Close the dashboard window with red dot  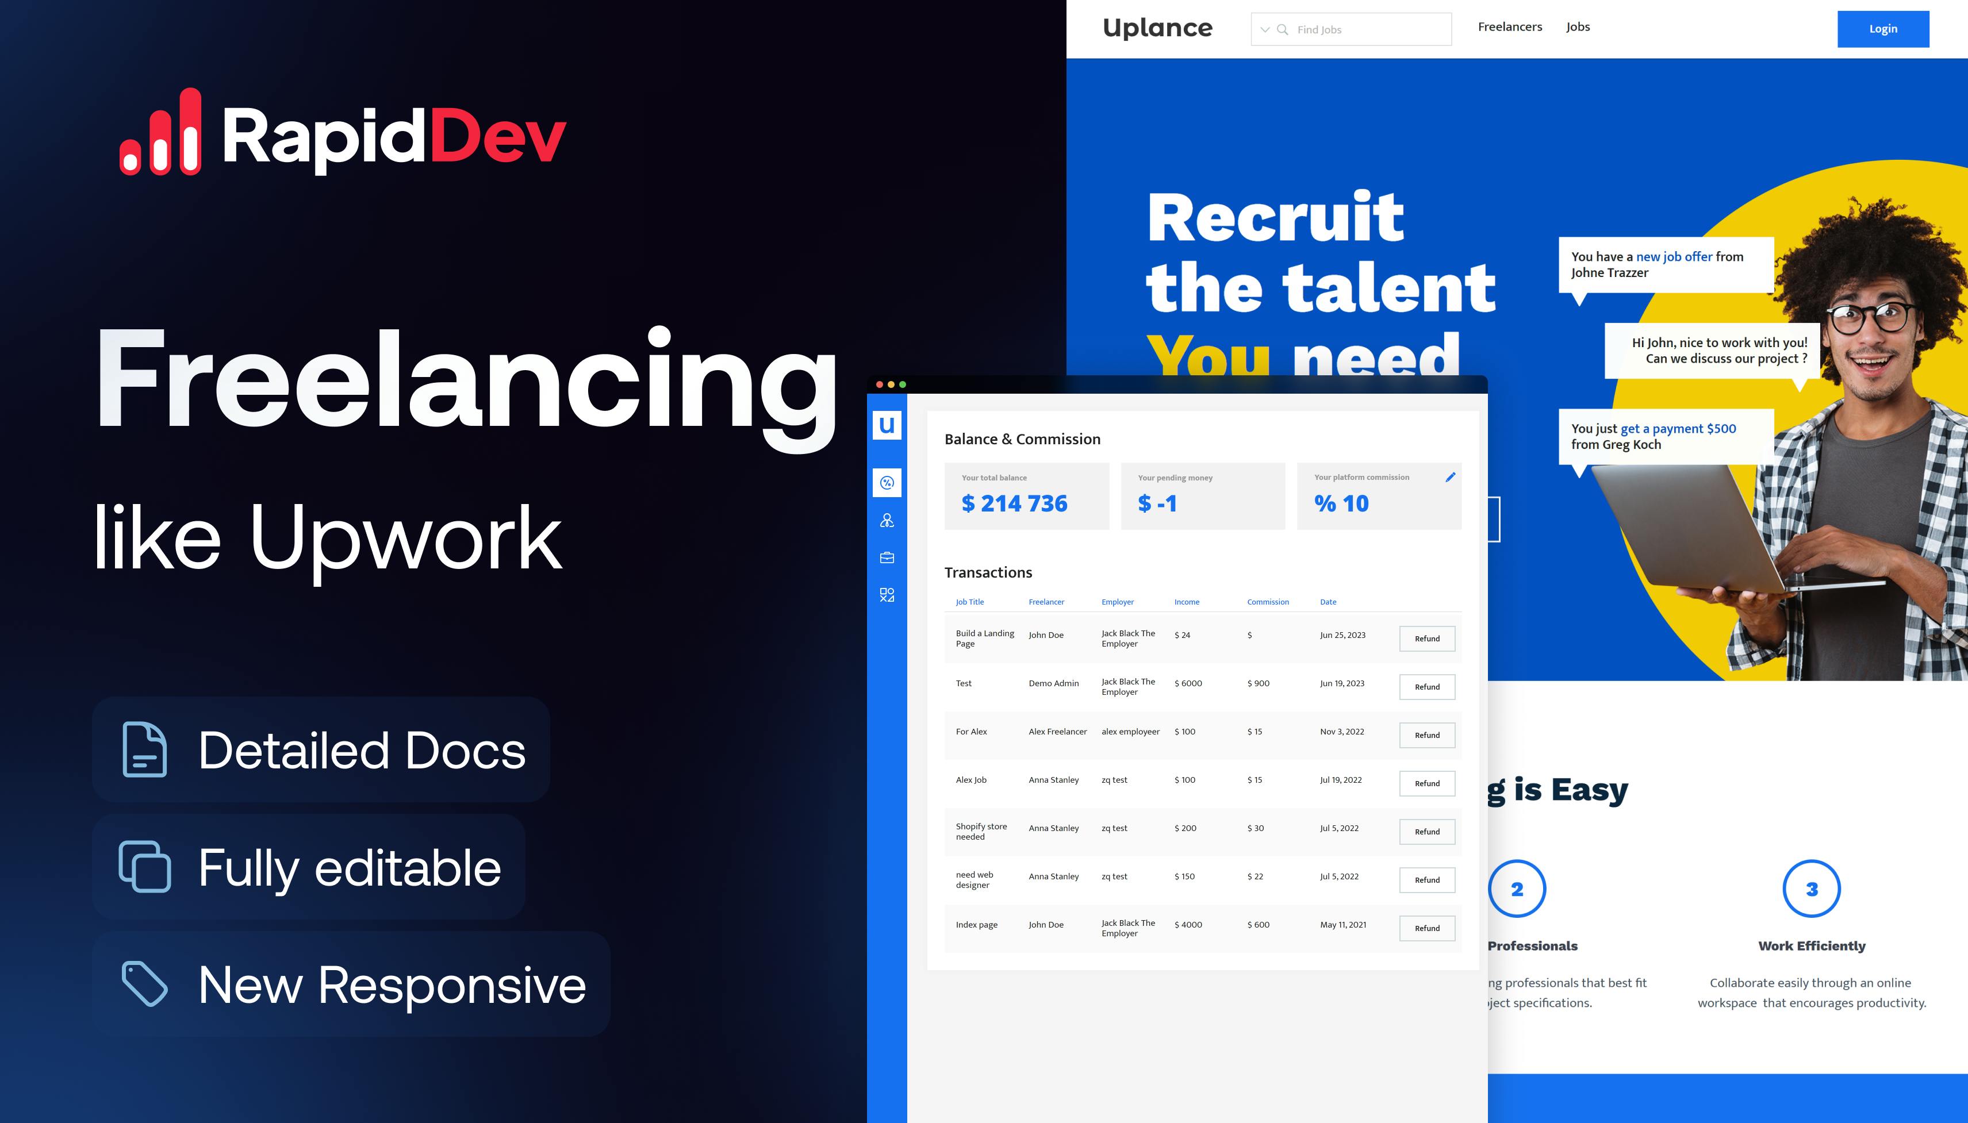880,384
